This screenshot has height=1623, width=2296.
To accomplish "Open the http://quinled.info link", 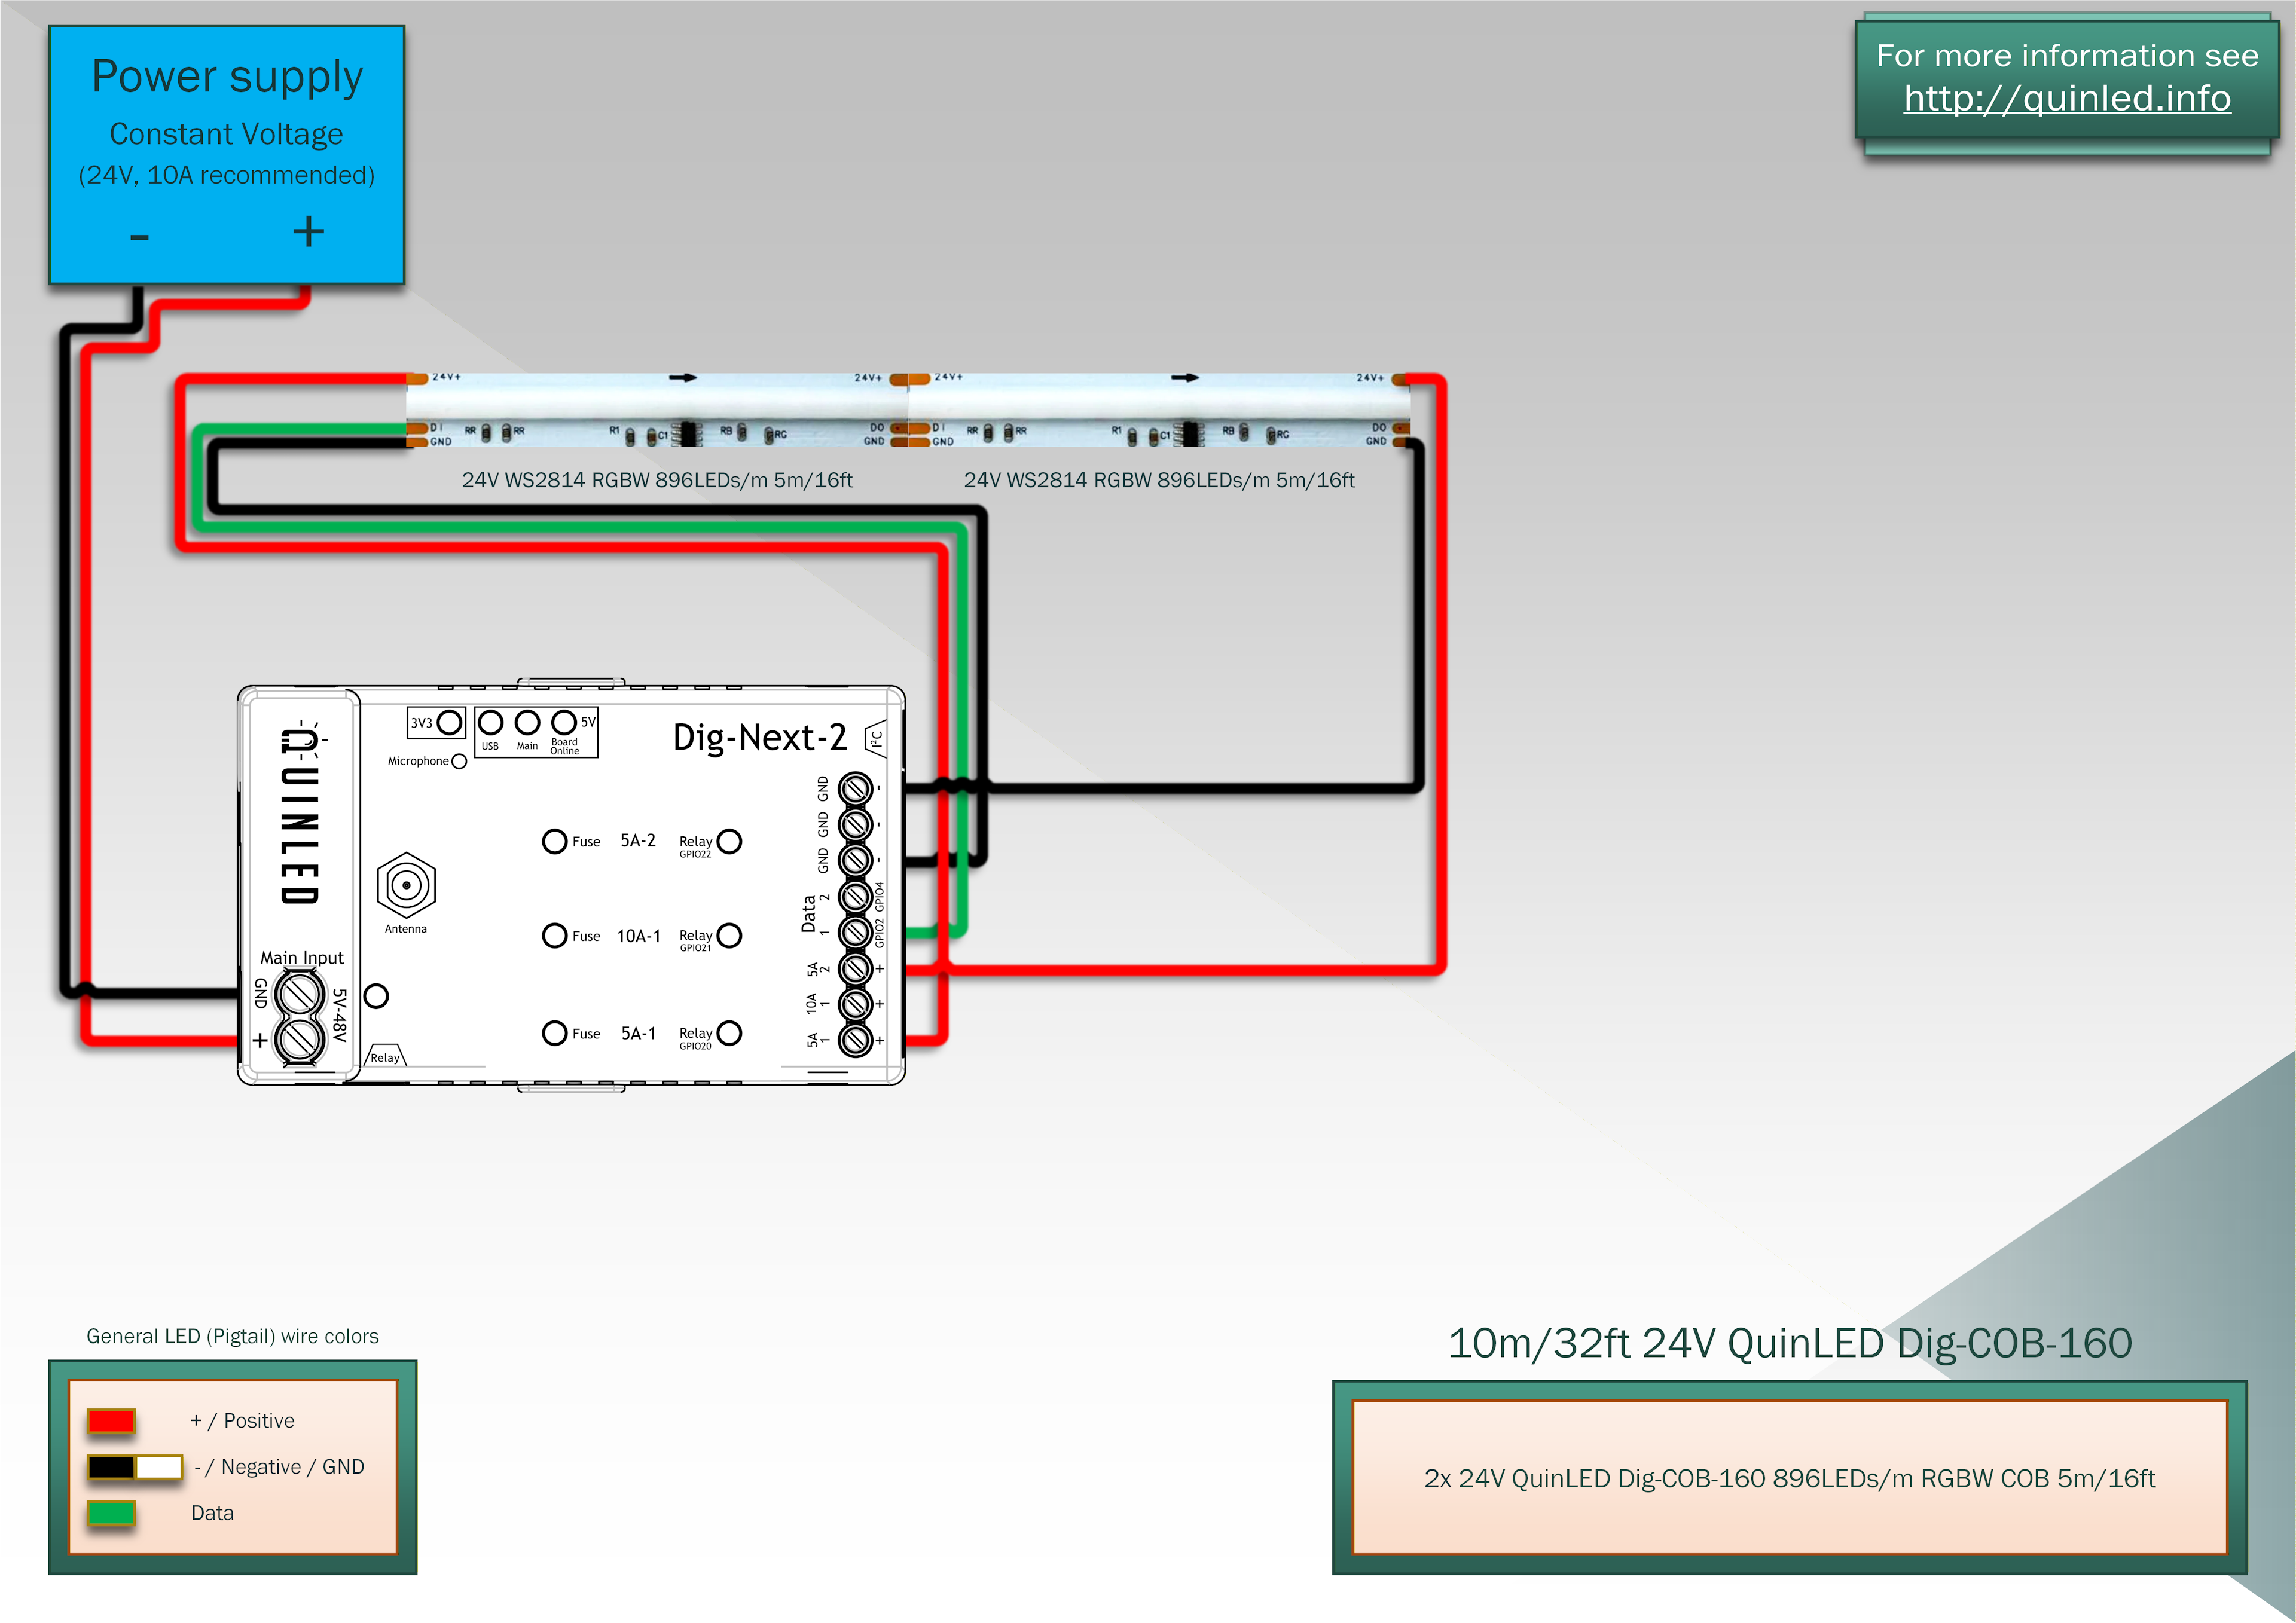I will coord(2066,98).
